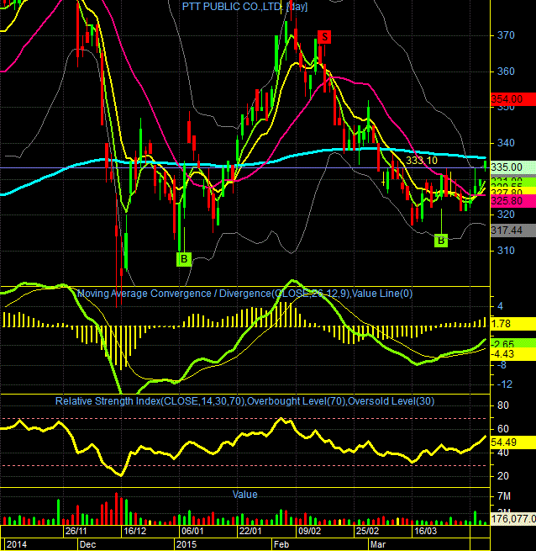Viewport: 536px width, 551px height.
Task: Select the Moving Average Convergence / Divergence title
Action: (x=244, y=294)
